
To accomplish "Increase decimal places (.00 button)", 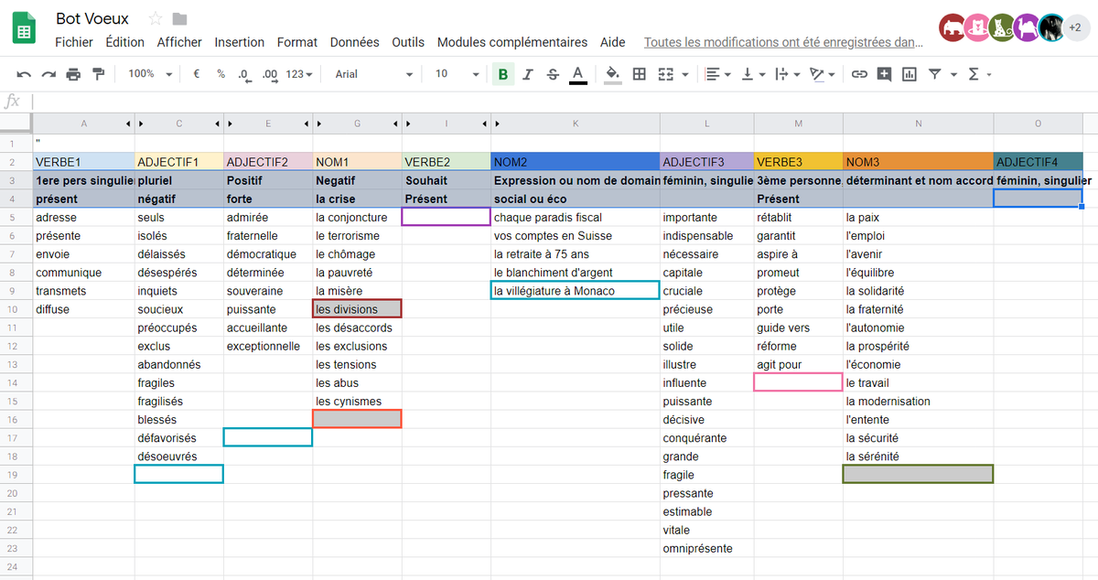I will 269,74.
